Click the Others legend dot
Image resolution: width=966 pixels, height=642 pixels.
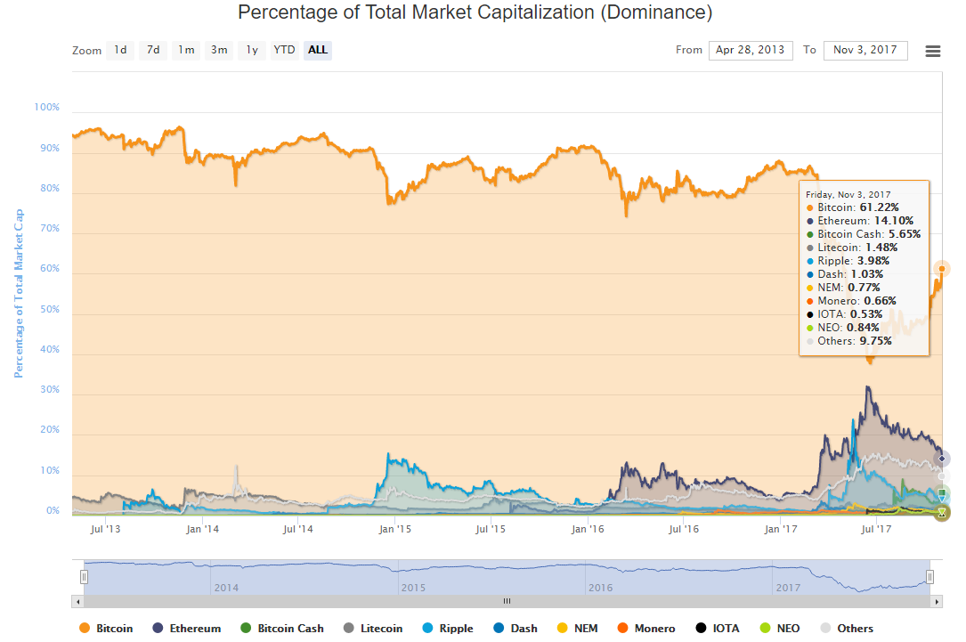(x=825, y=628)
